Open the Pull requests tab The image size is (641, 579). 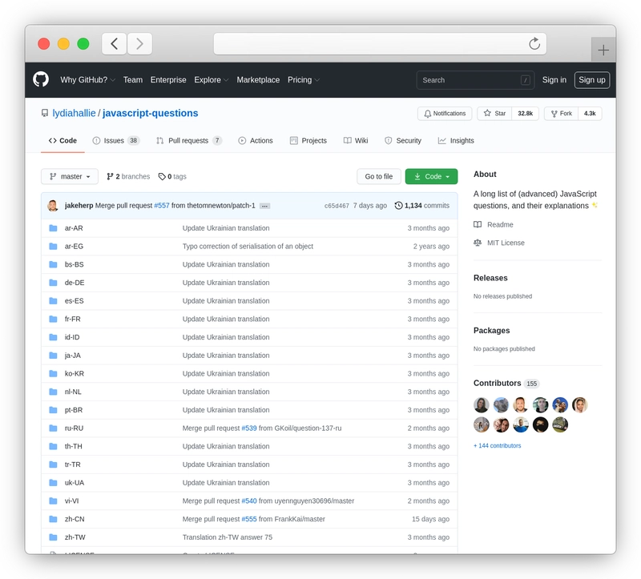coord(189,141)
